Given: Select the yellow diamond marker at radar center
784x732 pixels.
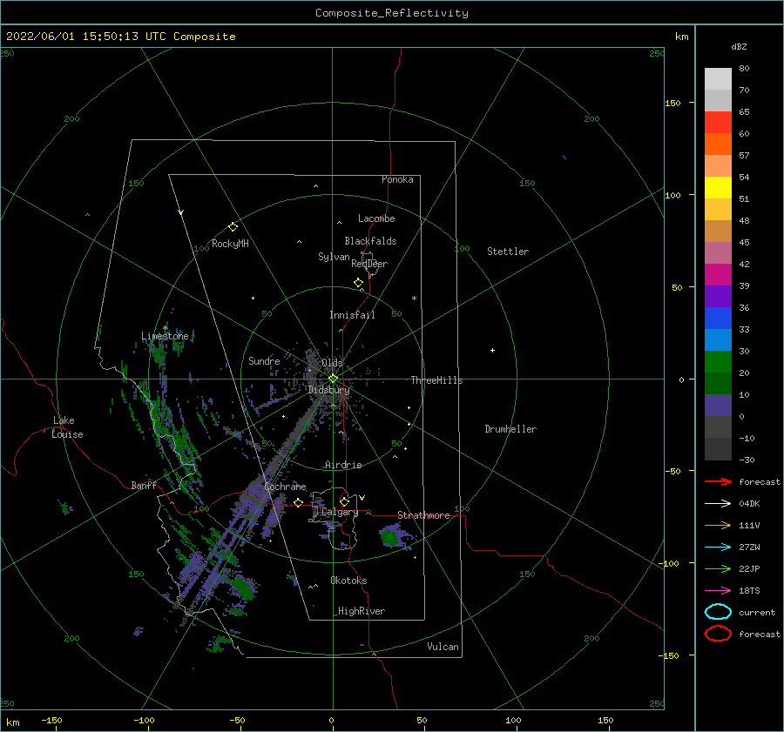Looking at the screenshot, I should coord(333,379).
